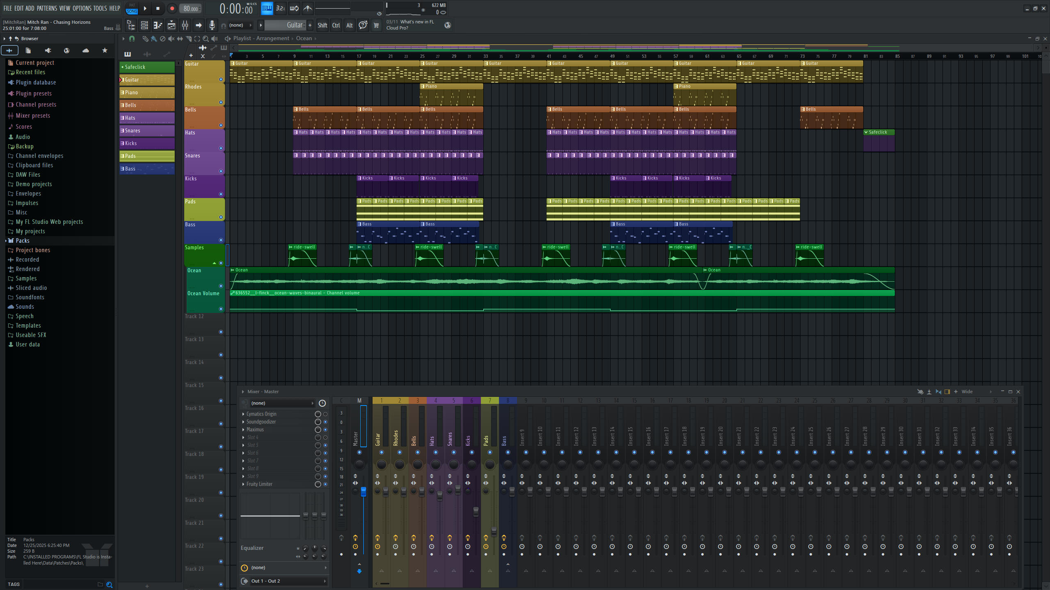This screenshot has height=590, width=1050.
Task: Select the Zoom tool in playlist toolbar
Action: 206,38
